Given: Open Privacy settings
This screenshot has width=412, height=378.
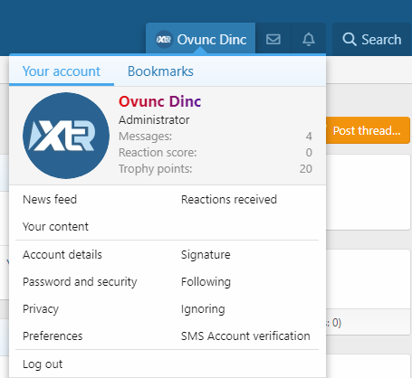Looking at the screenshot, I should pos(41,309).
